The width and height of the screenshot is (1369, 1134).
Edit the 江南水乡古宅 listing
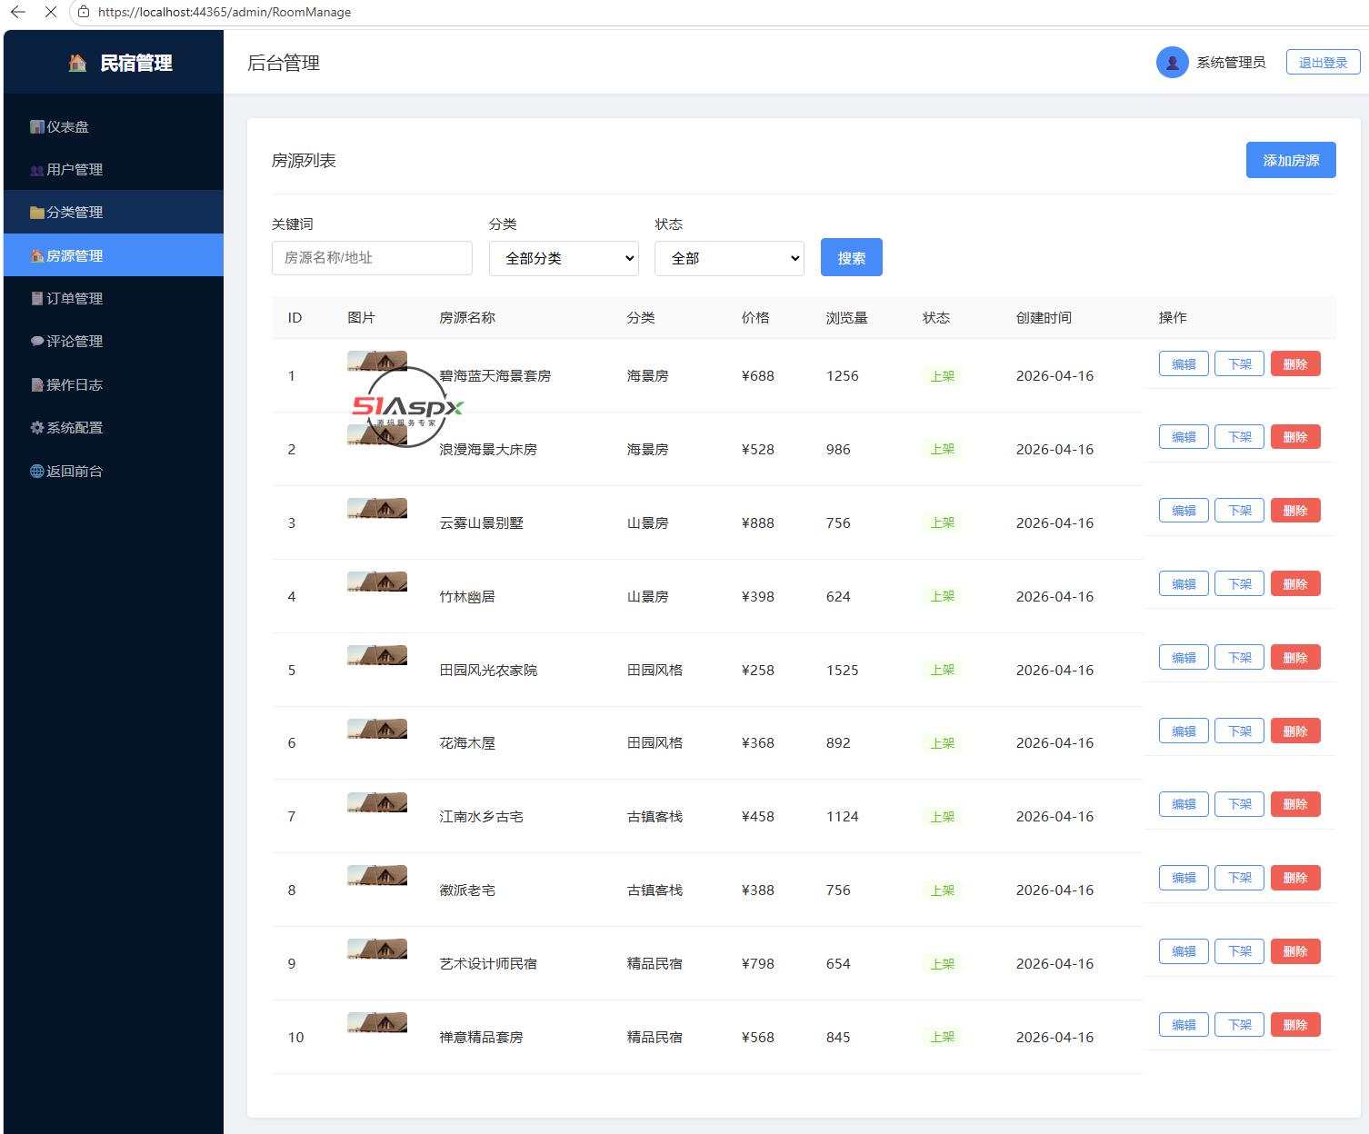point(1184,804)
